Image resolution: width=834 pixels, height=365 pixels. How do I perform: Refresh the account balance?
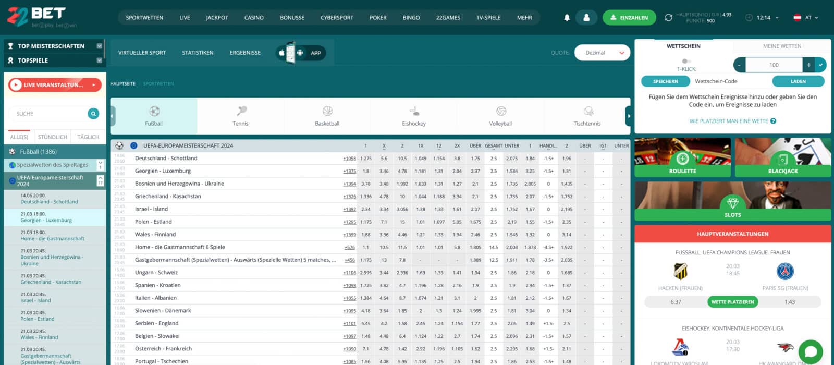[668, 18]
